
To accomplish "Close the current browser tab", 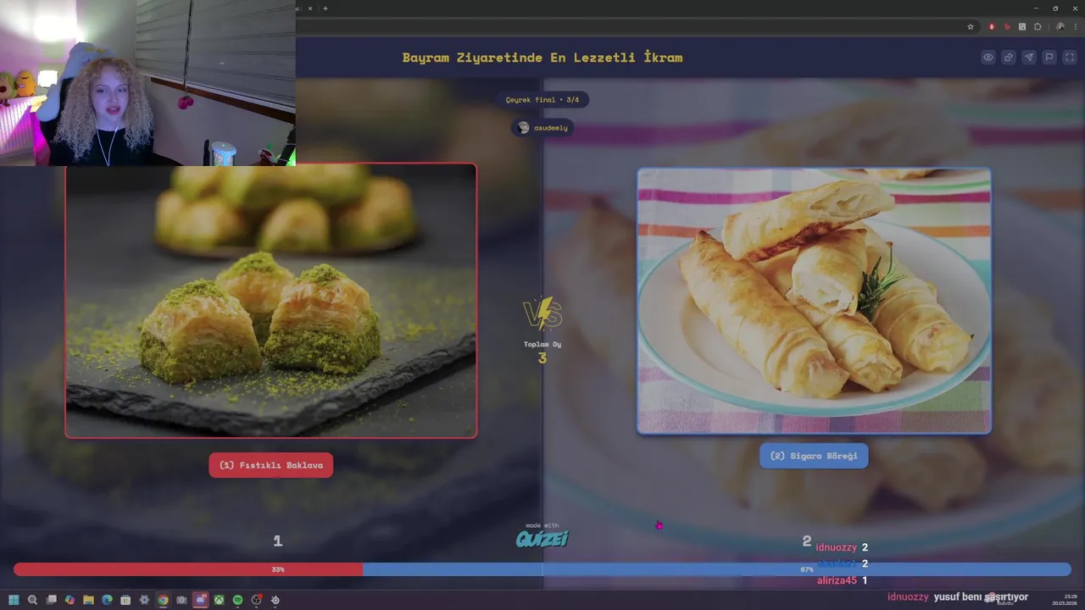I will 309,8.
